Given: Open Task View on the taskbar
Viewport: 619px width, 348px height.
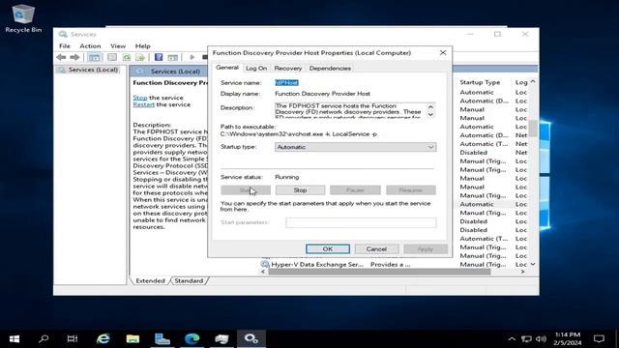Looking at the screenshot, I should click(x=73, y=339).
